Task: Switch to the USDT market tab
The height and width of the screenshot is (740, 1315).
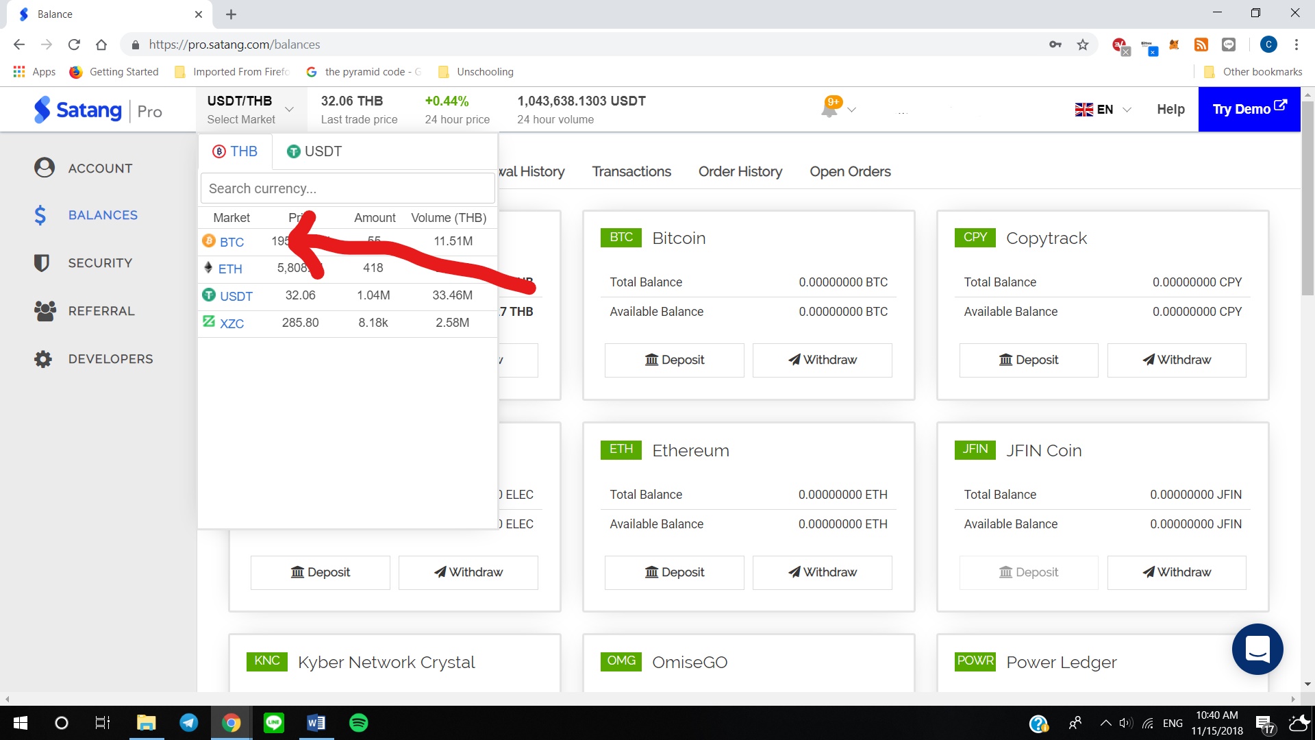Action: point(314,151)
